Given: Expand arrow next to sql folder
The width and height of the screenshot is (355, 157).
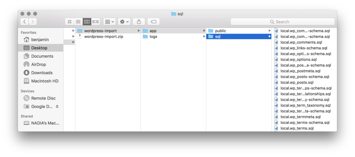Looking at the screenshot, I should point(270,36).
